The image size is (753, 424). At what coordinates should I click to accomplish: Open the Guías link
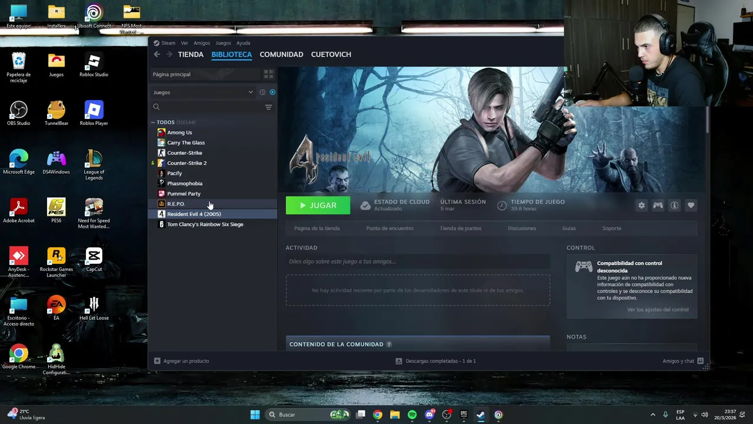click(569, 228)
